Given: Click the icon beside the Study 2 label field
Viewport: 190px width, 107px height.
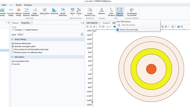Looking at the screenshot, I should [x=82, y=34].
